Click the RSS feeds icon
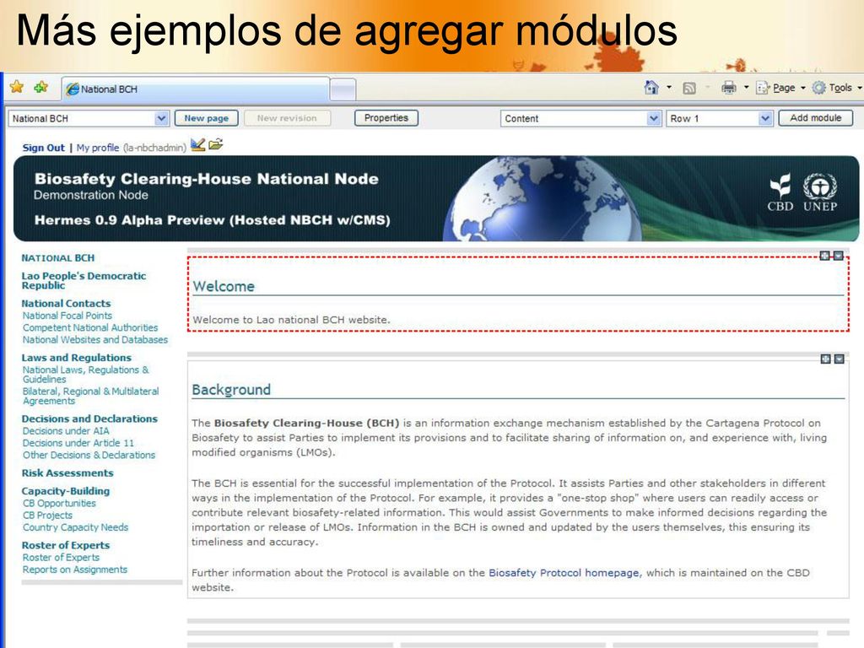 pyautogui.click(x=689, y=88)
